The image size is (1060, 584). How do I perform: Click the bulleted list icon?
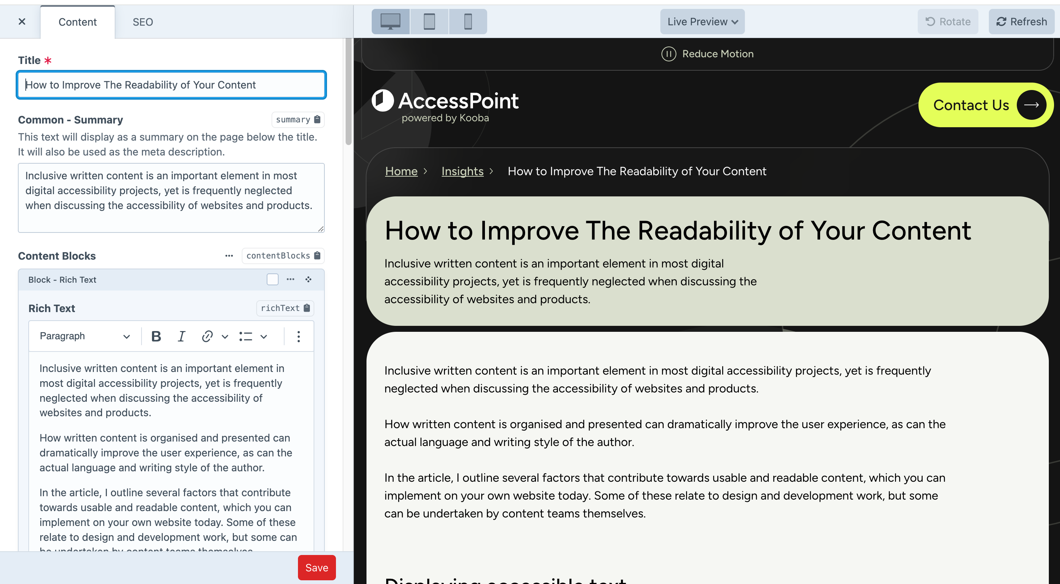[246, 336]
